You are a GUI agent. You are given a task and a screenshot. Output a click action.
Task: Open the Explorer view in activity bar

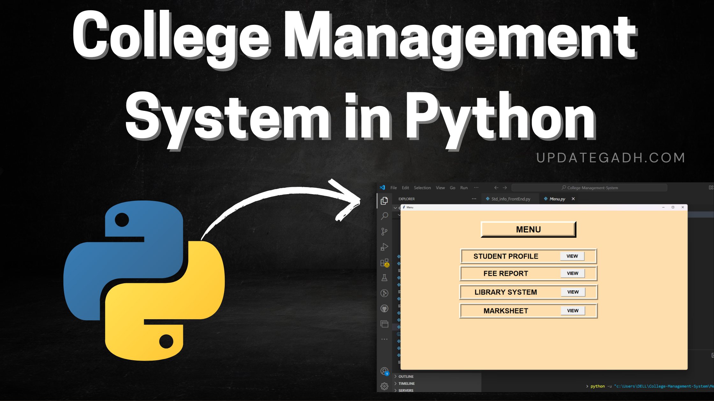pyautogui.click(x=384, y=200)
